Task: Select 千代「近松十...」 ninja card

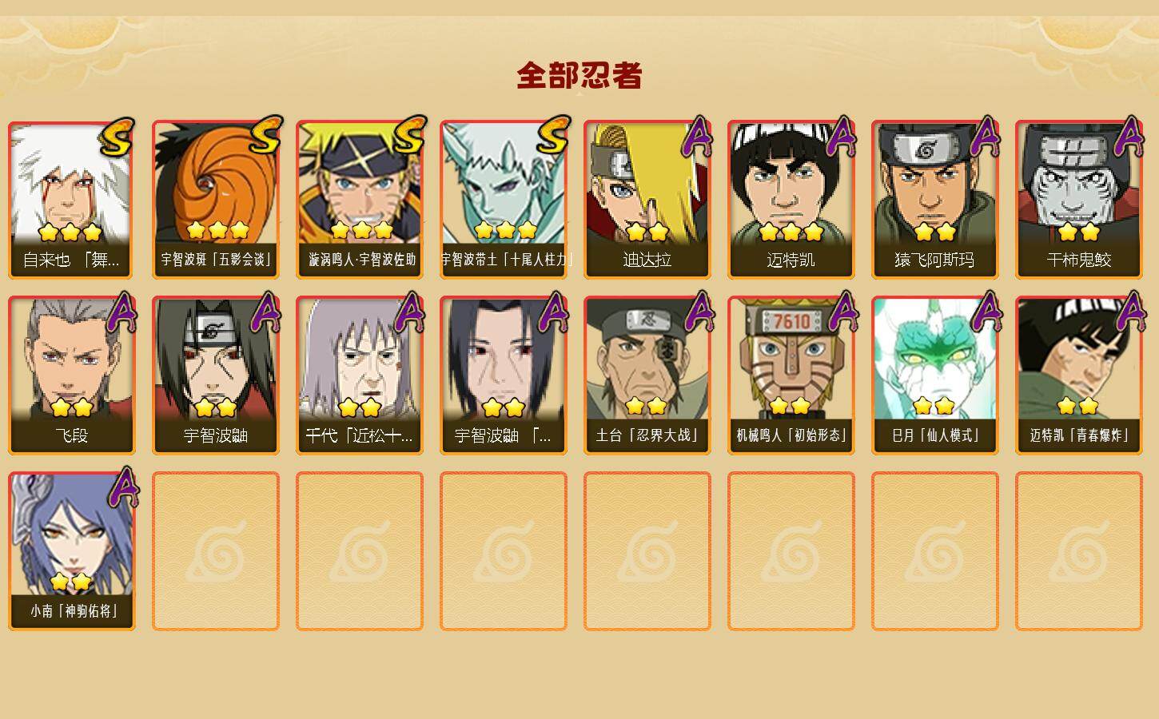Action: (359, 375)
